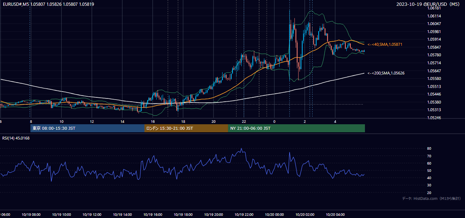Viewport: 465px width, 218px height.
Task: Click hour label 22 under price chart
Action: click(x=244, y=121)
